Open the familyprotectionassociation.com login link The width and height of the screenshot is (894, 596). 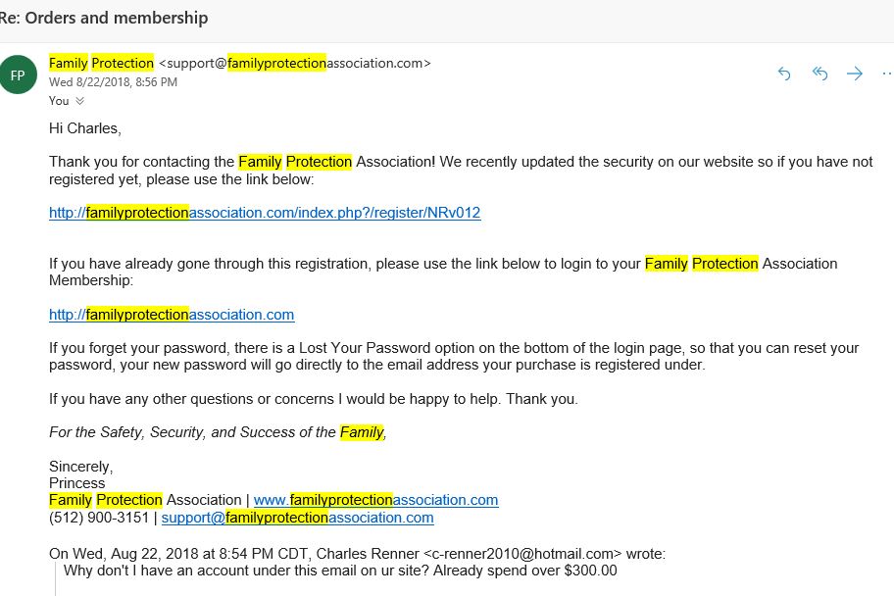(x=172, y=315)
